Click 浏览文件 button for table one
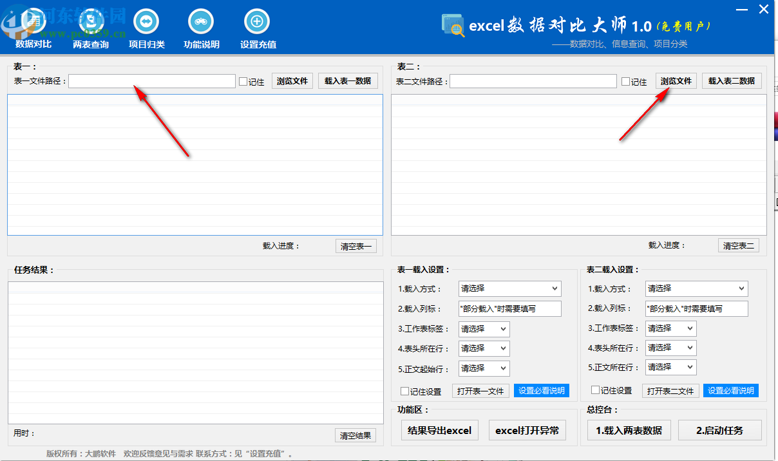 click(292, 81)
